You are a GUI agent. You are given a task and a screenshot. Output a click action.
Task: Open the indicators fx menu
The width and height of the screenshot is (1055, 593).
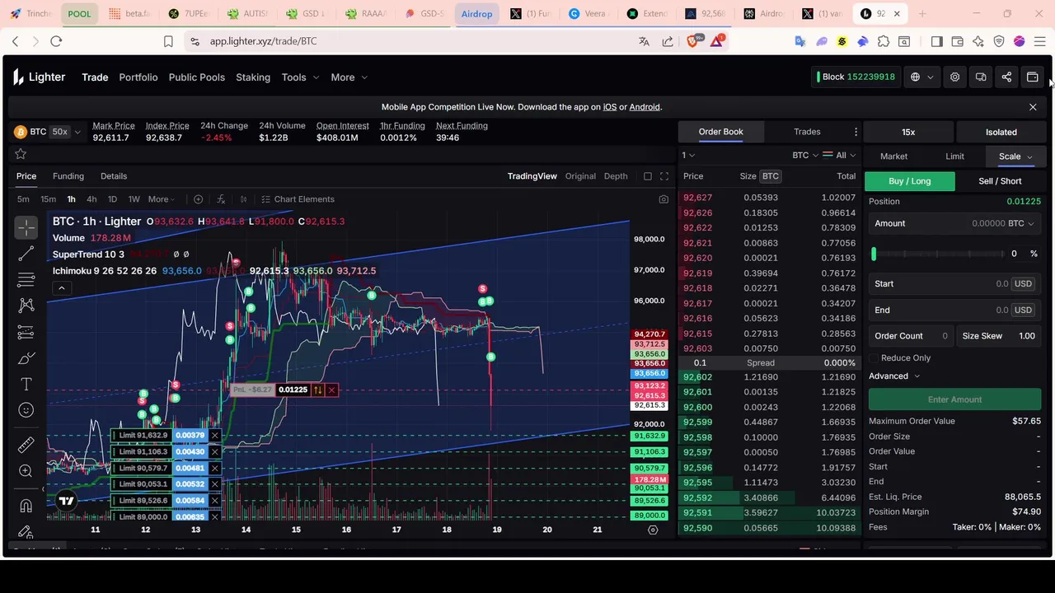221,199
